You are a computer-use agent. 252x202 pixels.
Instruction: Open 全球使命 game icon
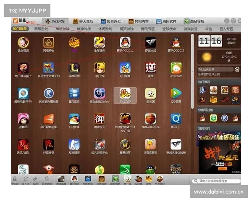point(100,42)
